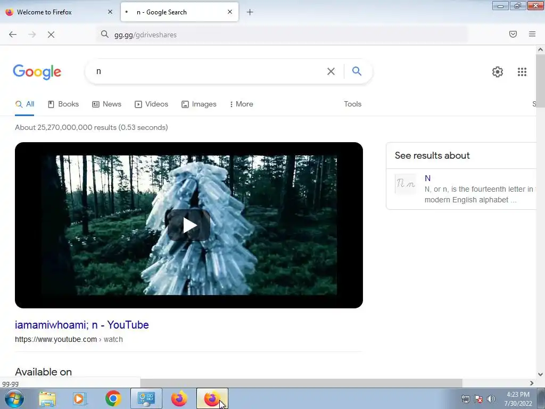Viewport: 545px width, 409px height.
Task: Launch Google Chrome from taskbar
Action: 113,398
